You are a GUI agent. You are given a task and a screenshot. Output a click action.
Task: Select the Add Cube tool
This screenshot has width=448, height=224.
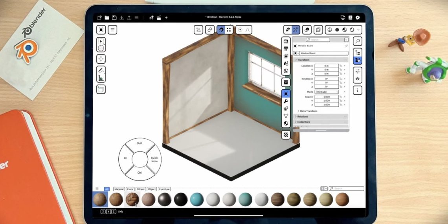pyautogui.click(x=101, y=89)
